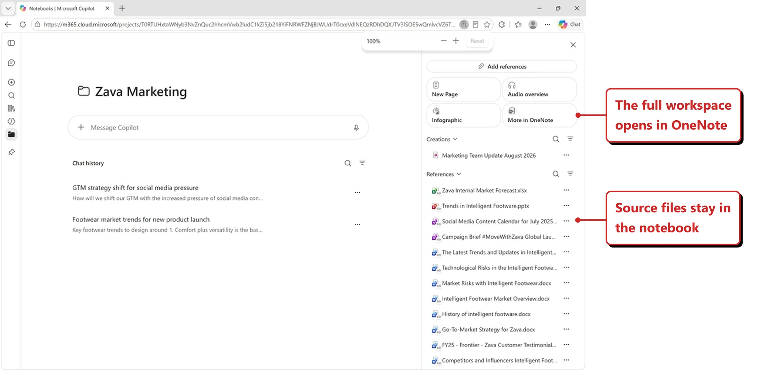Create an Infographic
762x370 pixels.
coord(464,115)
